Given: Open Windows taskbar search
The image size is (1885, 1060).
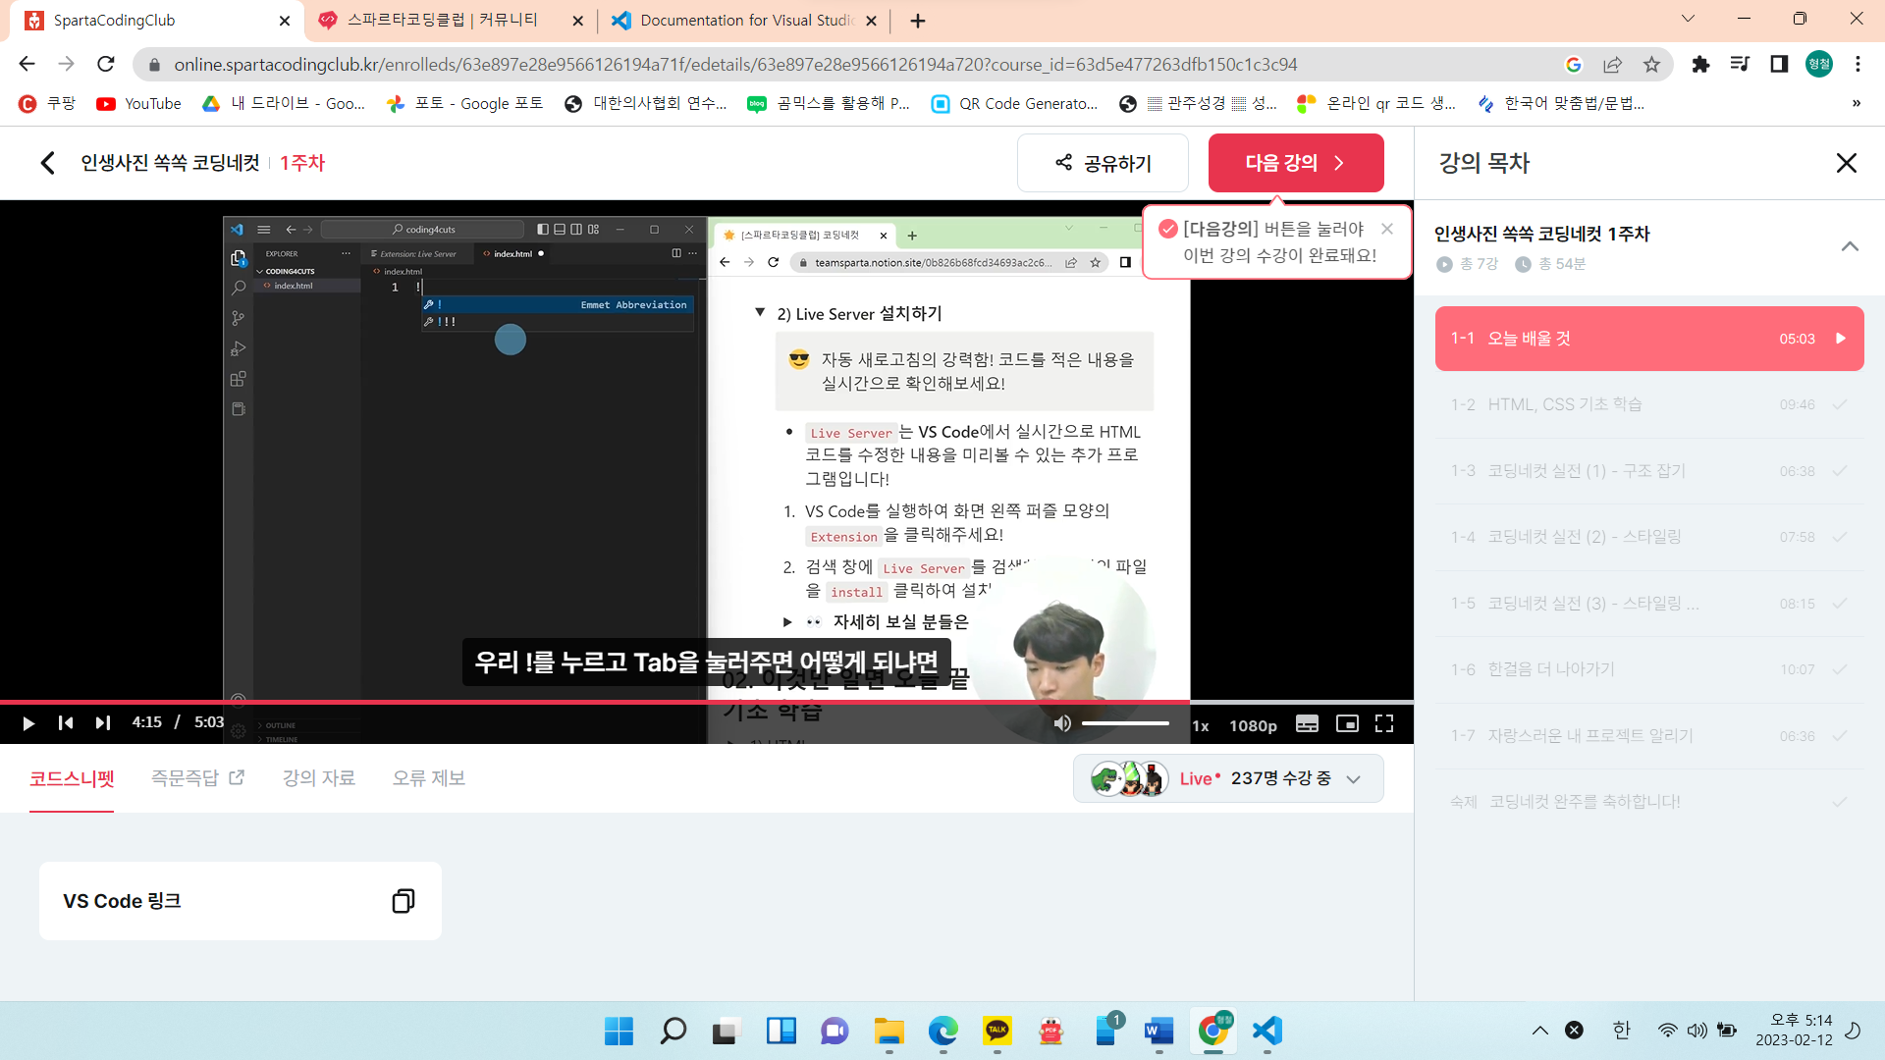Looking at the screenshot, I should point(673,1031).
